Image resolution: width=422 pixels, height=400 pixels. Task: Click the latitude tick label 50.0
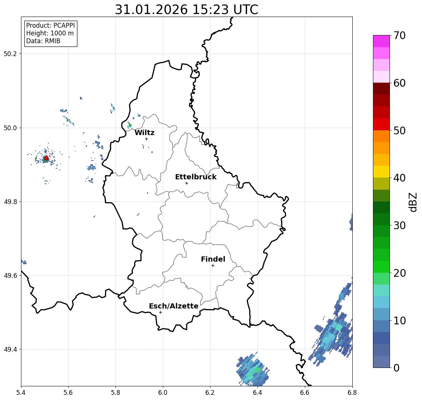coord(10,128)
